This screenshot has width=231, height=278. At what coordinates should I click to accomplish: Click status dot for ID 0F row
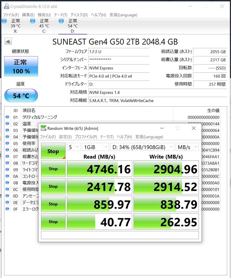7,209
